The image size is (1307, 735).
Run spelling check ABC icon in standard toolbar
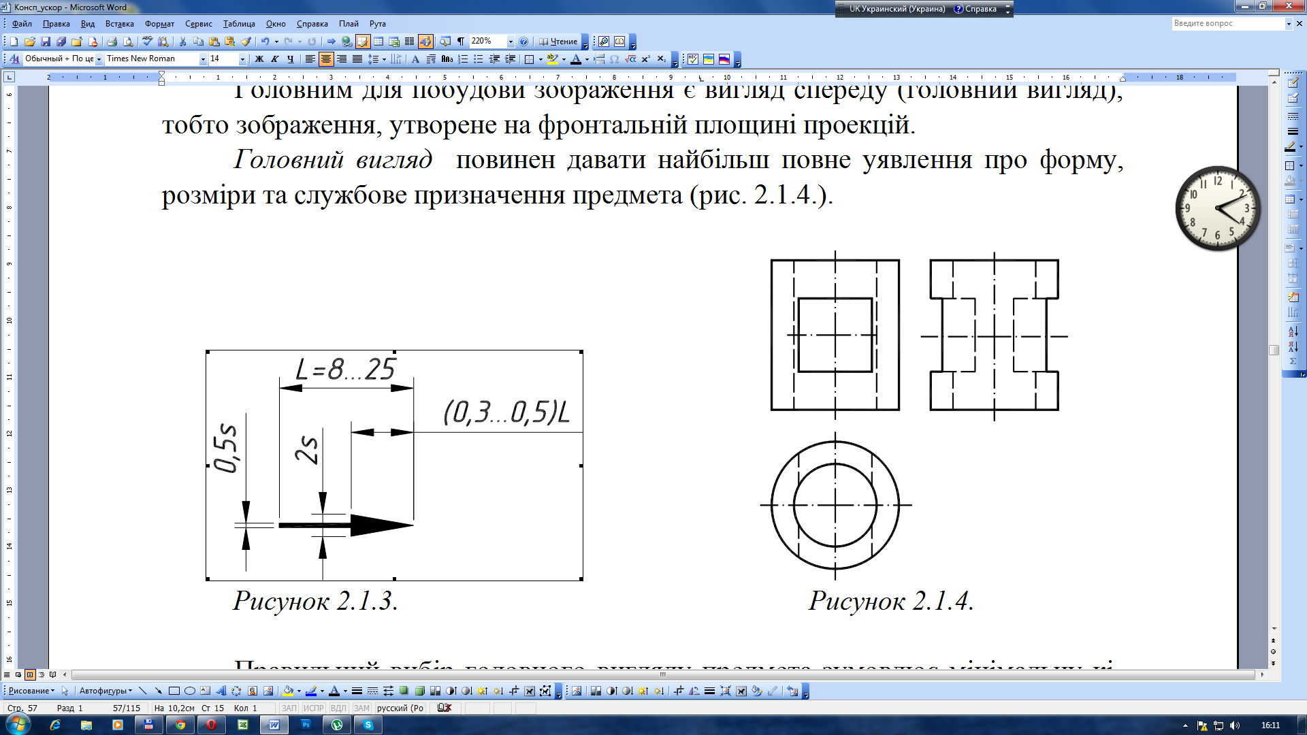[x=147, y=42]
